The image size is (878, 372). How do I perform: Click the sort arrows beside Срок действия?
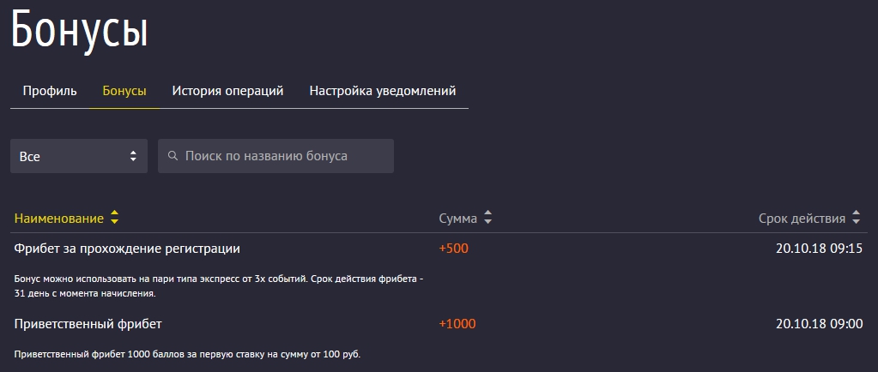click(x=857, y=219)
